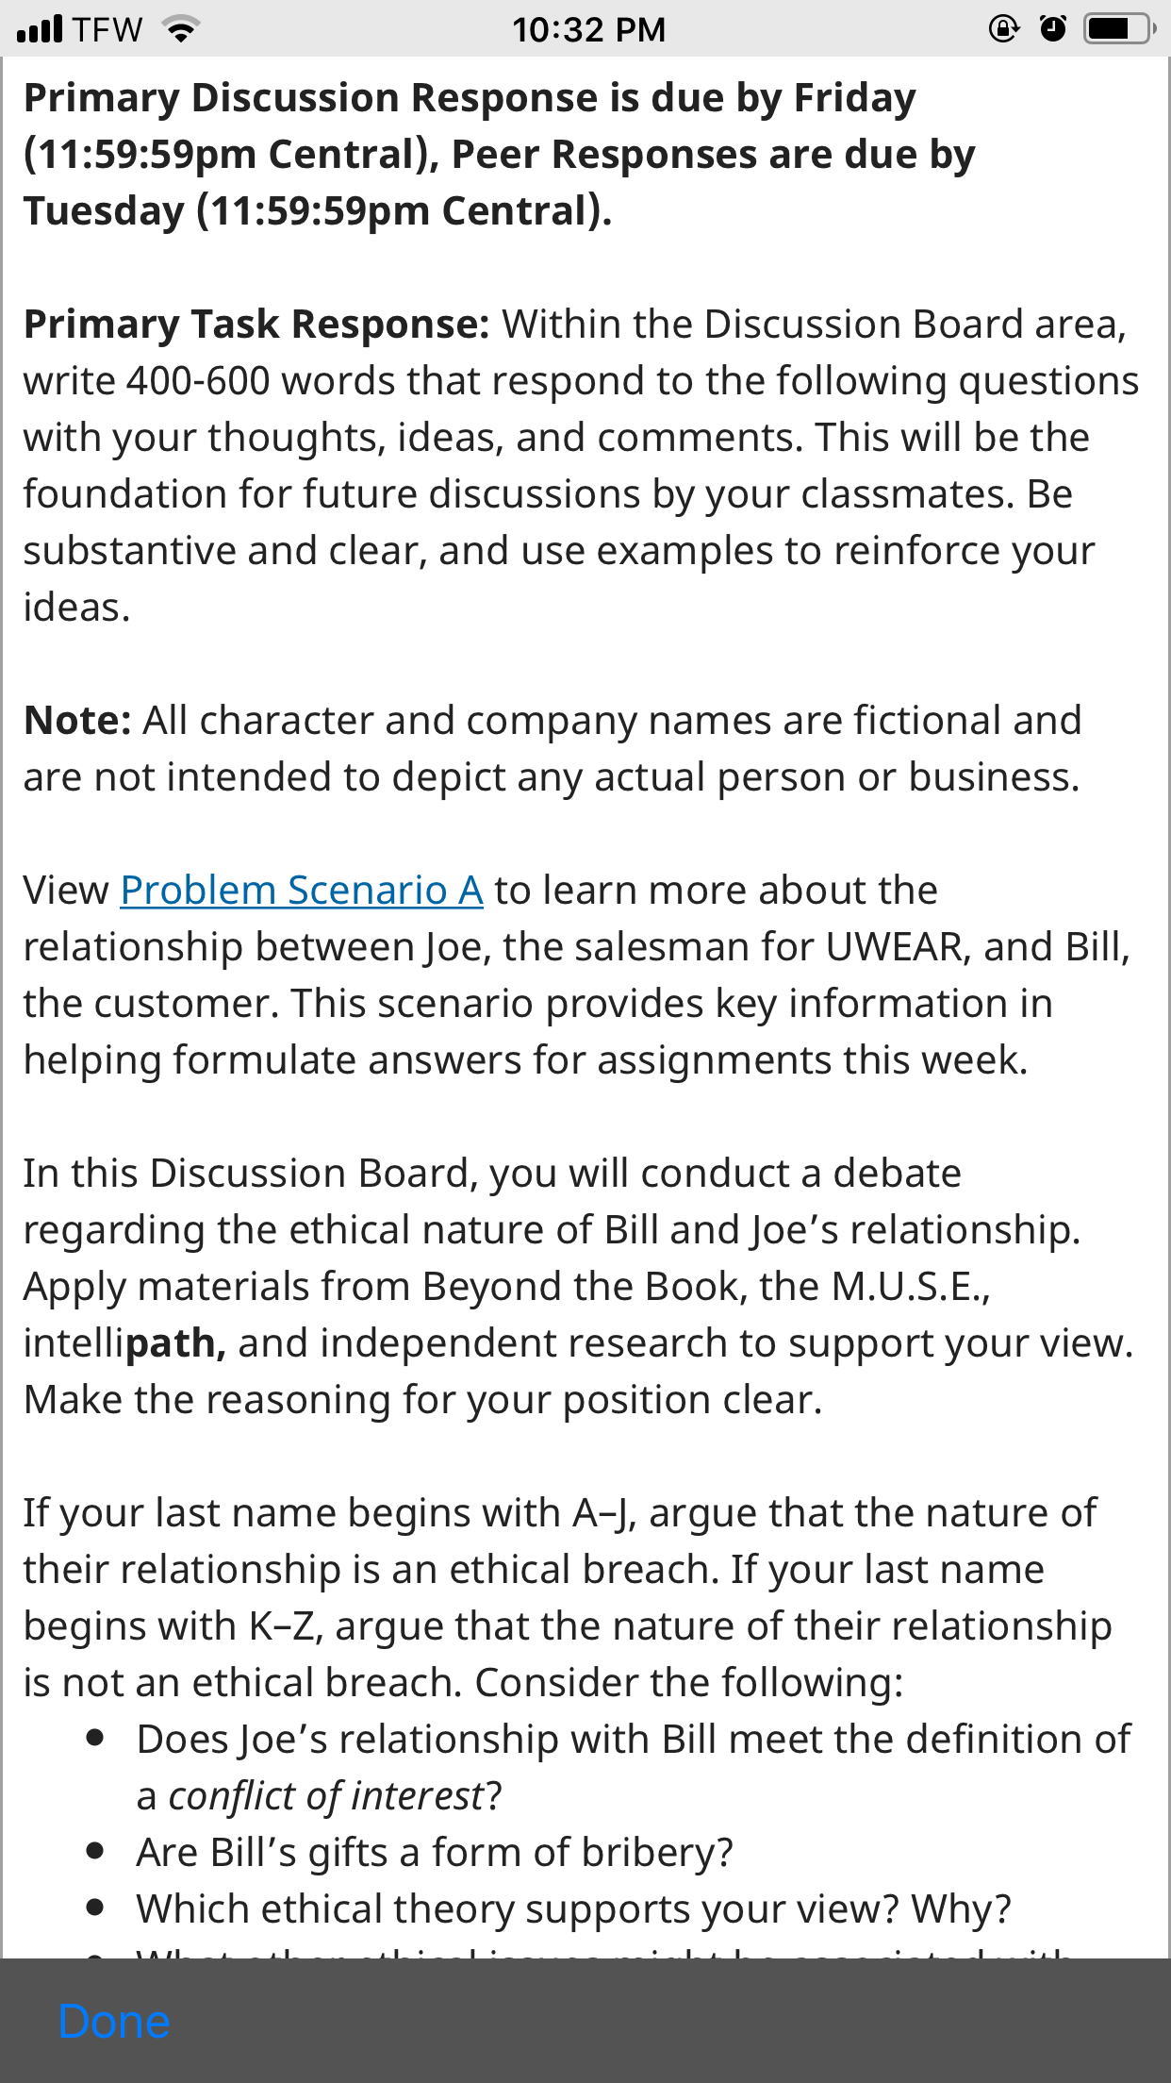Image resolution: width=1171 pixels, height=2083 pixels.
Task: Tap the Wi-Fi status icon
Action: 181,29
